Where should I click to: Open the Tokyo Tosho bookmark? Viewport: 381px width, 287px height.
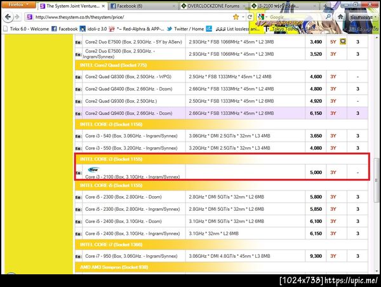click(290, 29)
